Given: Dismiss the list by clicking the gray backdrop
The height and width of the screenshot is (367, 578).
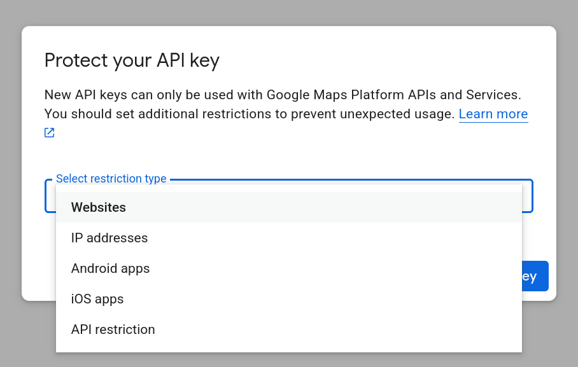Looking at the screenshot, I should (x=286, y=13).
